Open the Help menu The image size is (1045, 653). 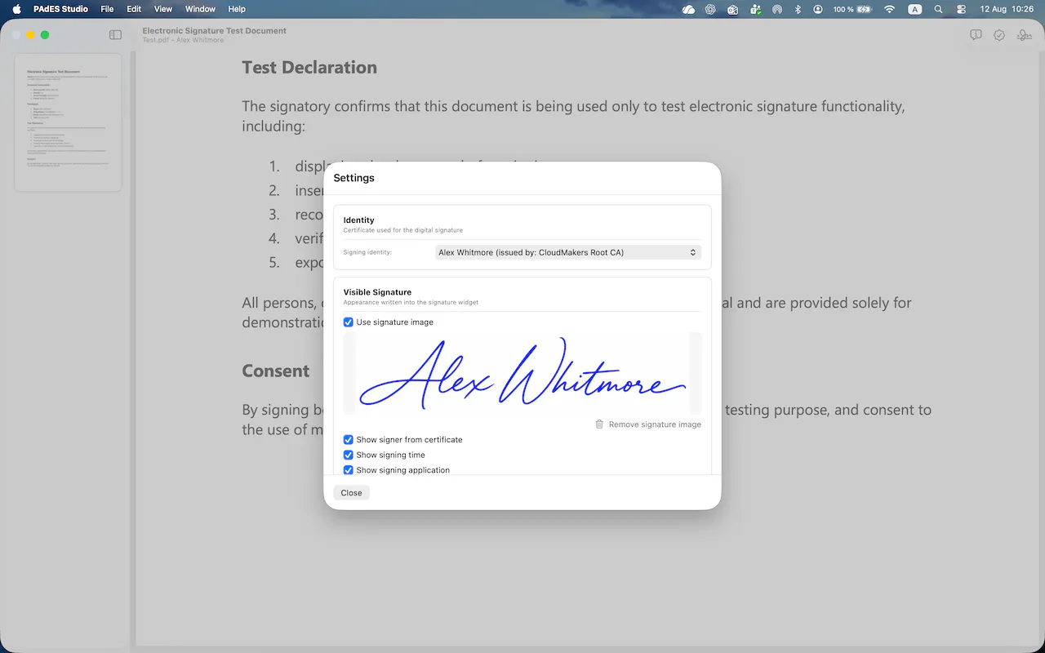(x=237, y=9)
